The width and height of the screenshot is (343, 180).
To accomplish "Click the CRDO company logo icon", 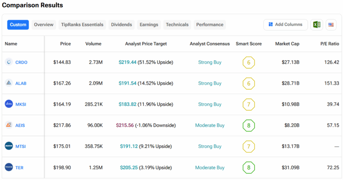I will 9,62.
